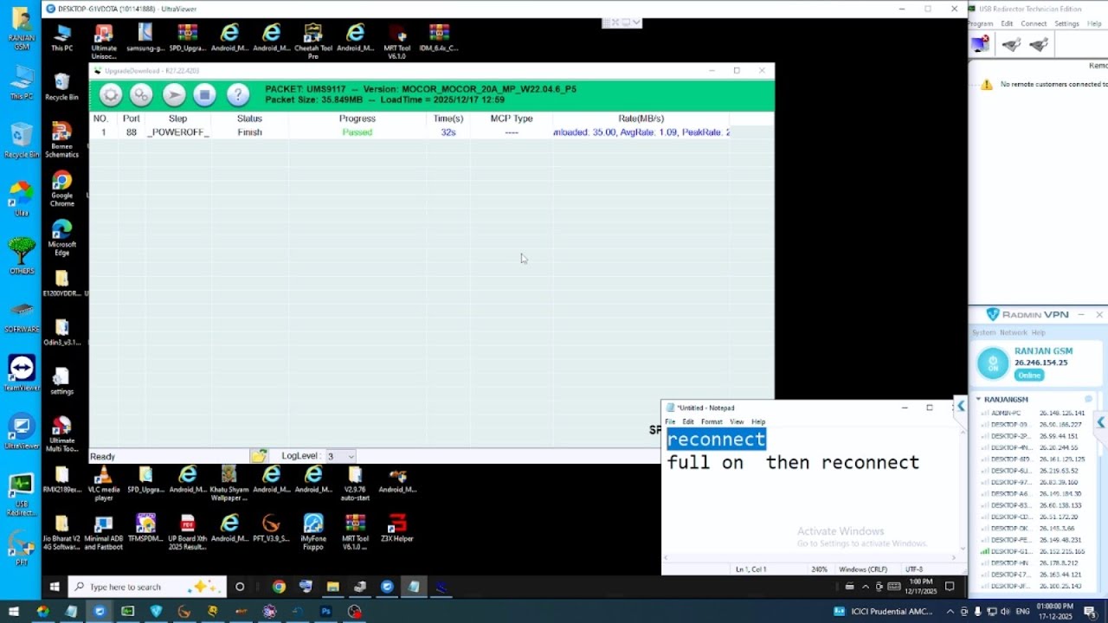The width and height of the screenshot is (1108, 623).
Task: Open the MRT Tool V6.1.0 top-row icon
Action: 396,41
